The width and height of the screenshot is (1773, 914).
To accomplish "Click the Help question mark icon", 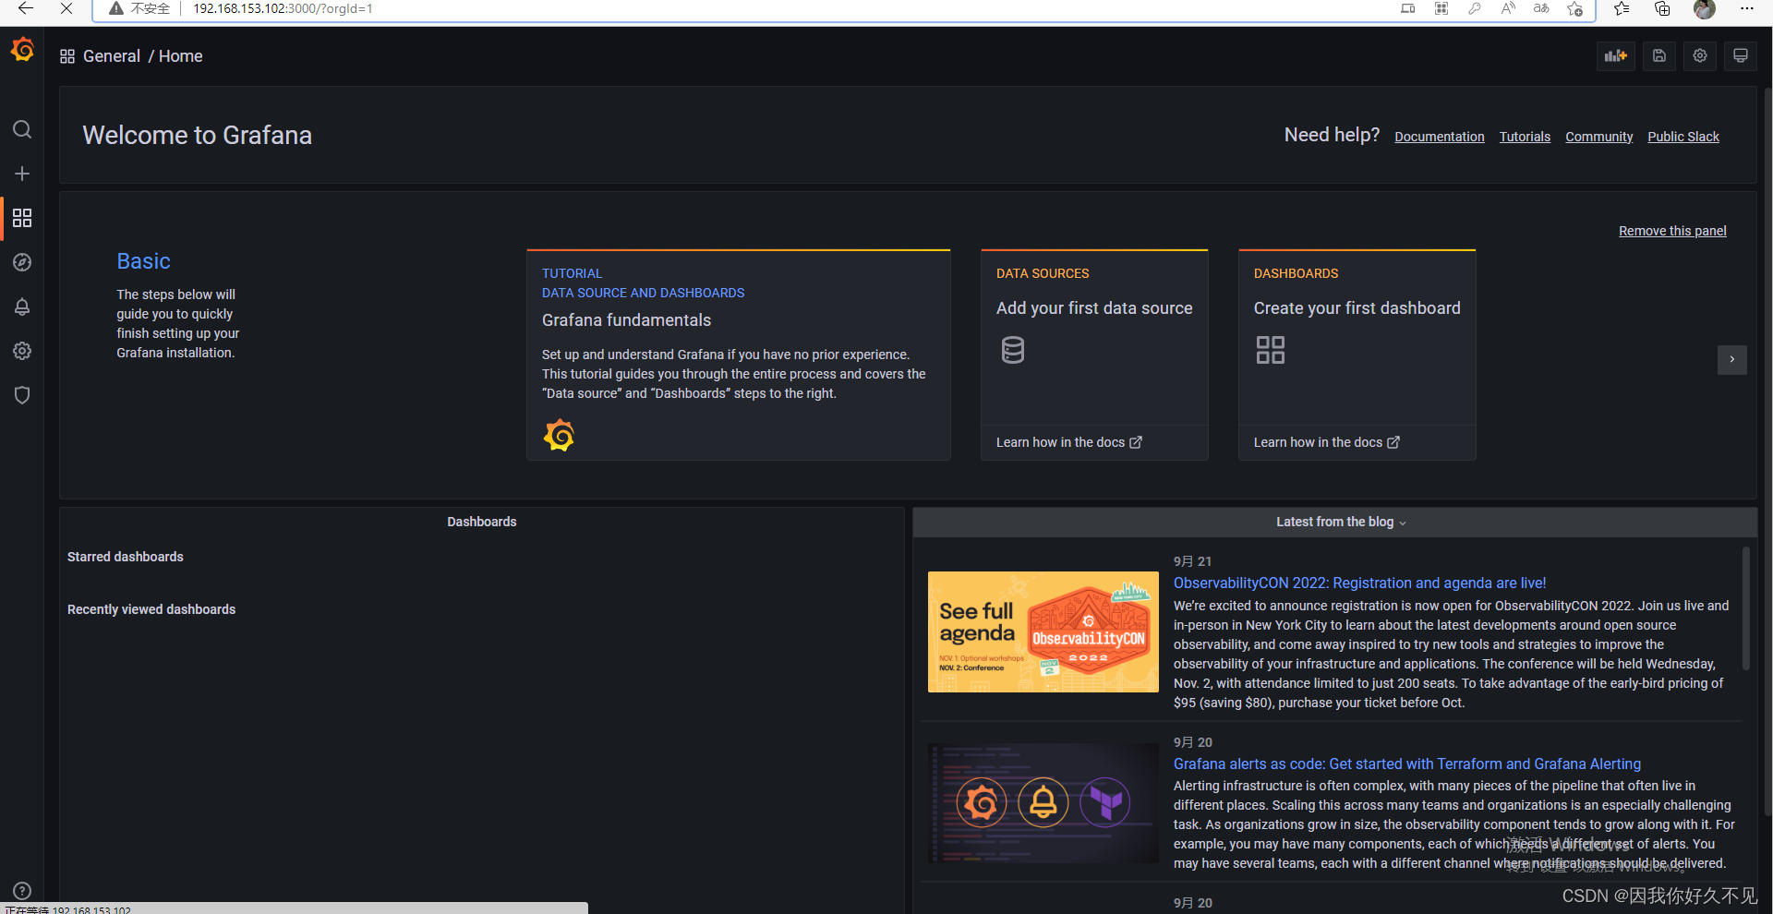I will click(22, 890).
